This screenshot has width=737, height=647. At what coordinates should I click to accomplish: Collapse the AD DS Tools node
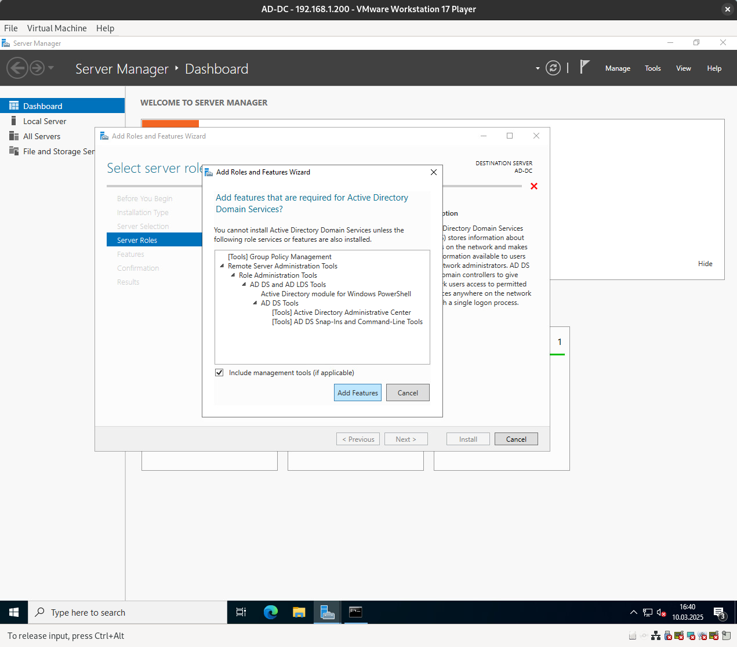tap(255, 303)
